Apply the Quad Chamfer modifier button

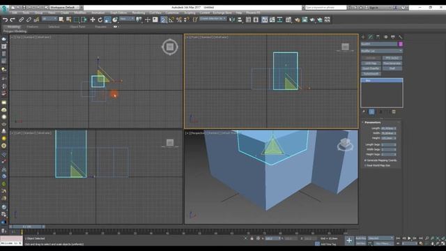pyautogui.click(x=371, y=68)
